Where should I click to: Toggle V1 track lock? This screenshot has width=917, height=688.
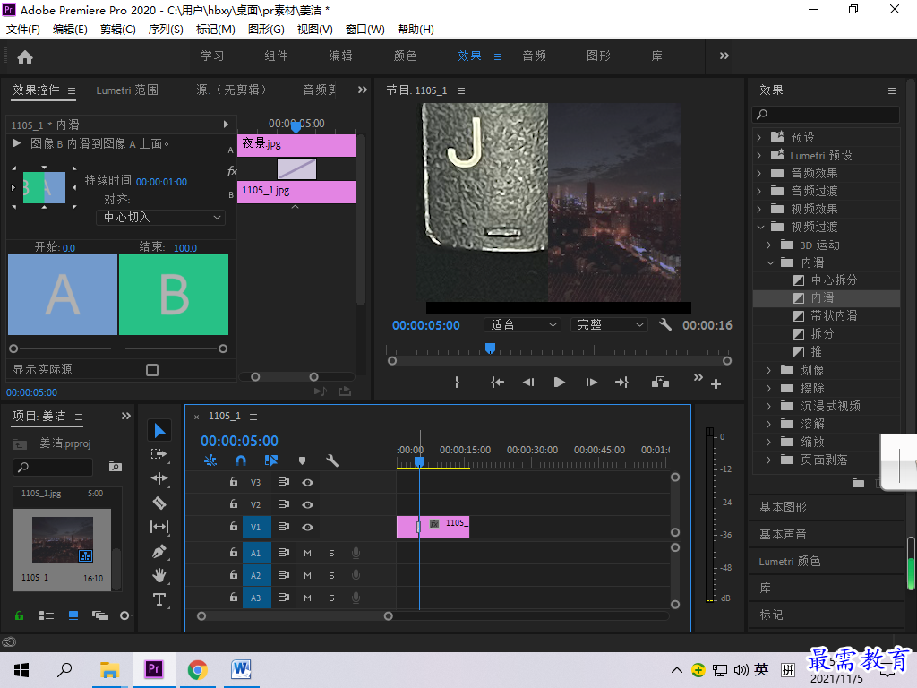click(x=234, y=527)
